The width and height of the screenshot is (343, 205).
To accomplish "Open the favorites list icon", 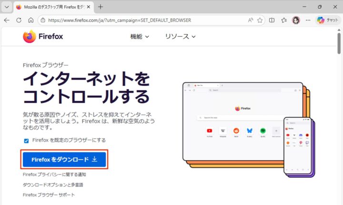I will 284,20.
